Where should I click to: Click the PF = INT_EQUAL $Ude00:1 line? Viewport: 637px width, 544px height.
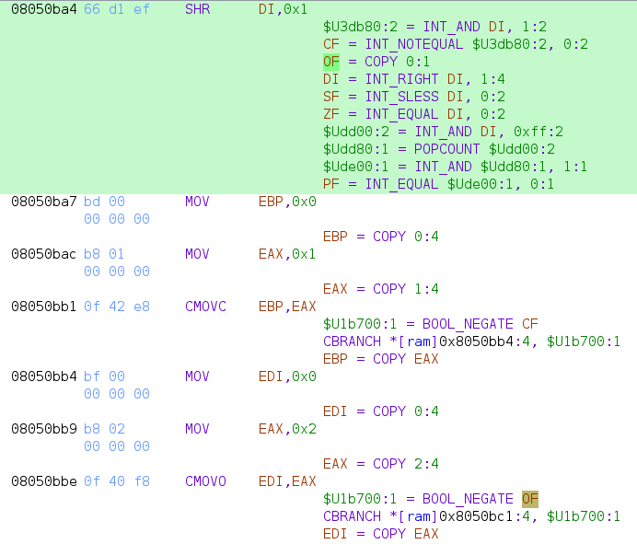click(x=439, y=184)
